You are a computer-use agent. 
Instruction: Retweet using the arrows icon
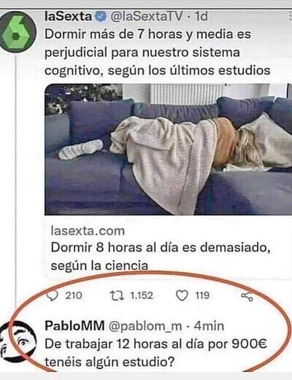coord(117,295)
